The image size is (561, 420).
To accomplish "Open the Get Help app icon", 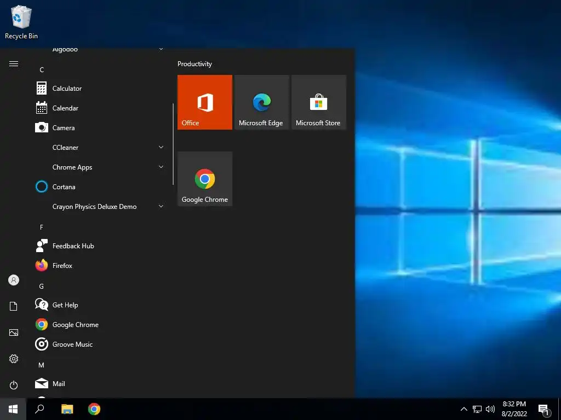I will pos(42,305).
